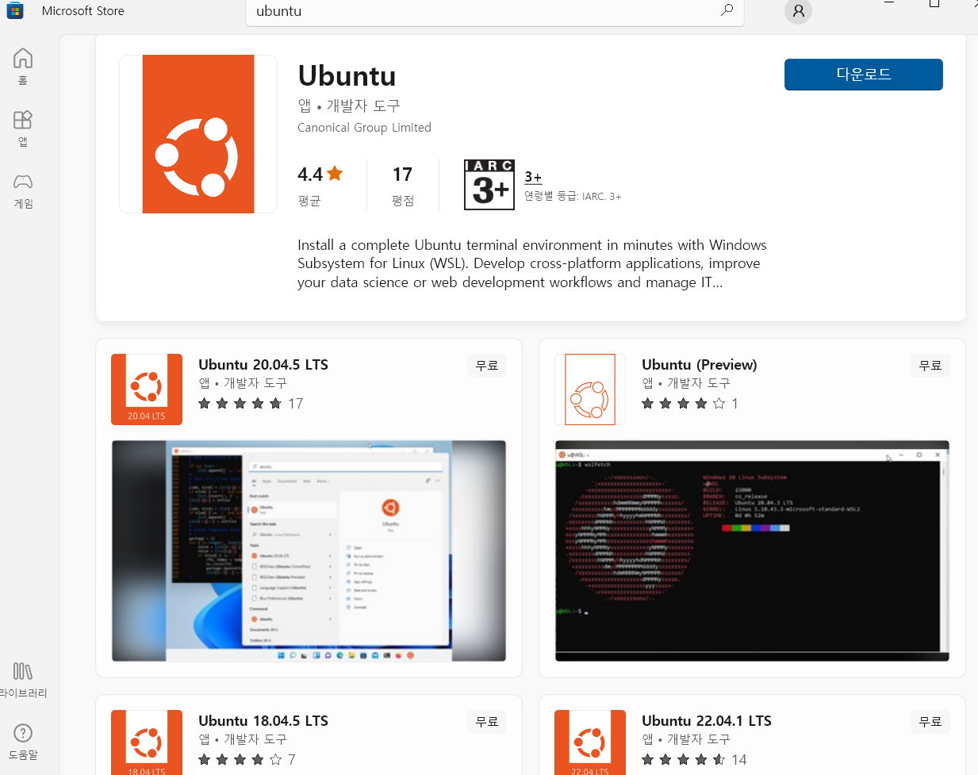Go to the Home (홈) sidebar icon
978x775 pixels.
pyautogui.click(x=23, y=67)
